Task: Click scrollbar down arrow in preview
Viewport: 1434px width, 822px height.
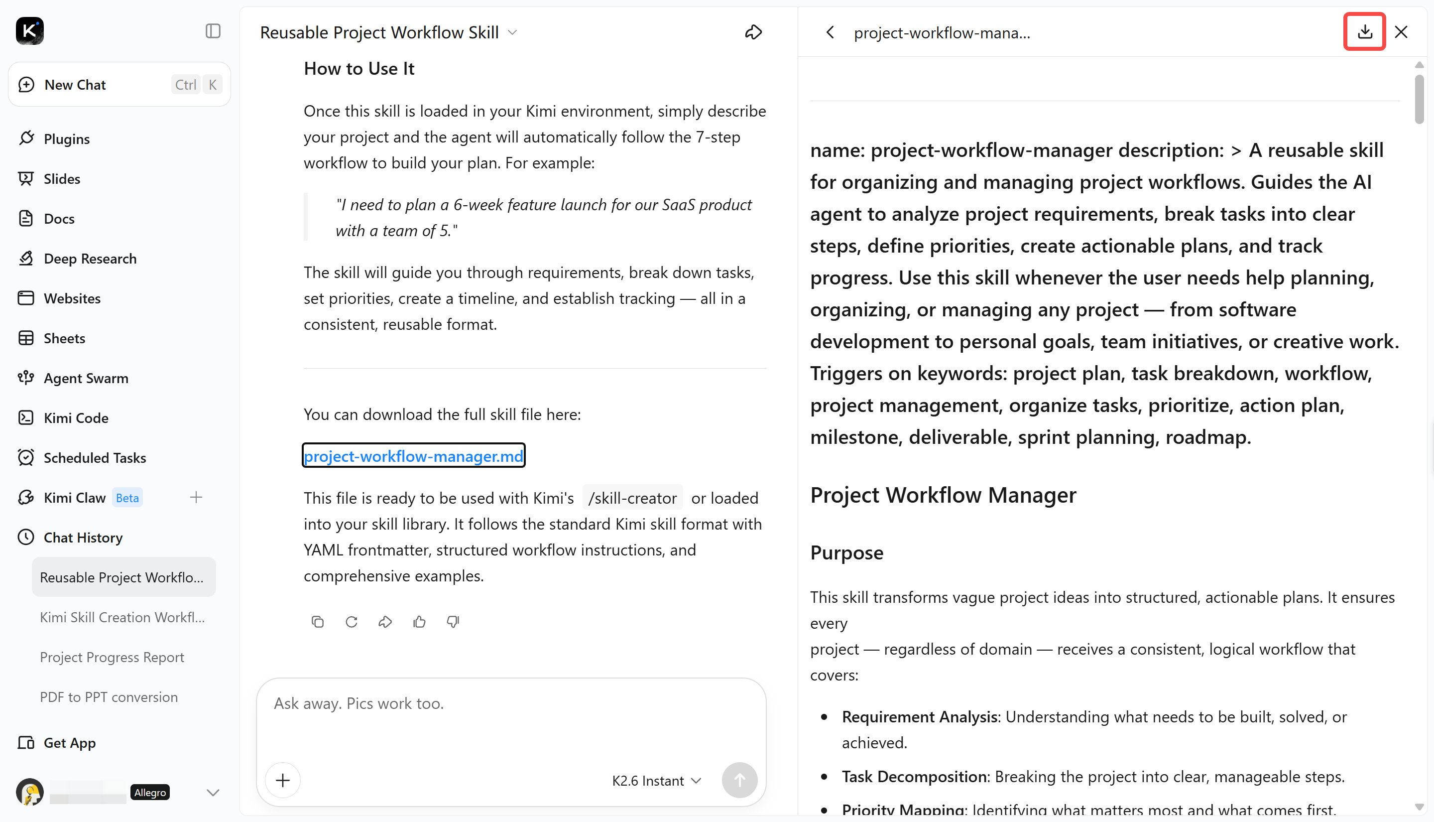Action: 1420,808
